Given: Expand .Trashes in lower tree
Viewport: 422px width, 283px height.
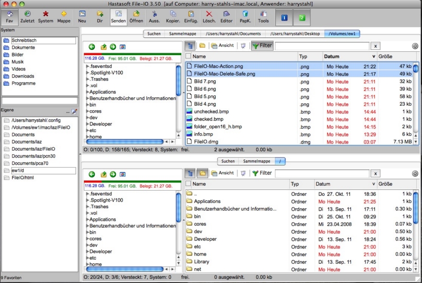Looking at the screenshot, I should click(x=87, y=207).
